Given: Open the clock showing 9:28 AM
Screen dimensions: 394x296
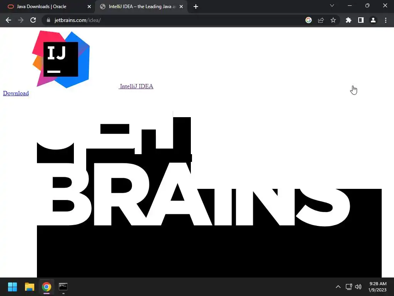Looking at the screenshot, I should (377, 287).
